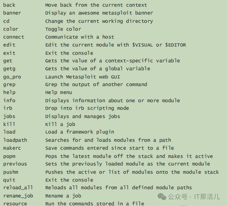
Task: Click the 'connect' command name
Action: coord(14,37)
